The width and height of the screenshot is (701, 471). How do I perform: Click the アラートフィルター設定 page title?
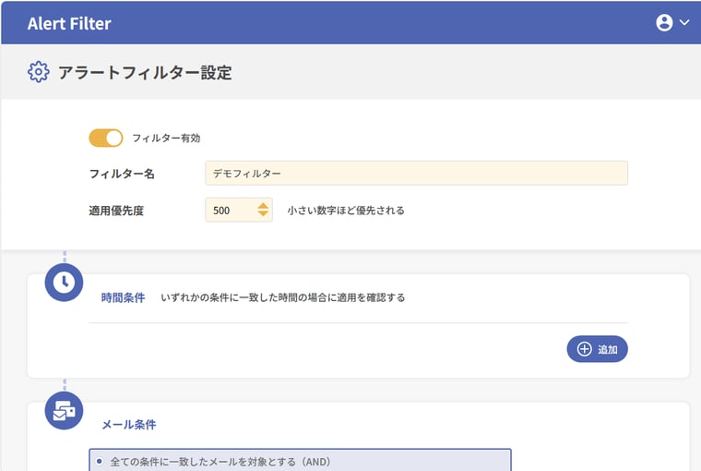(x=145, y=73)
